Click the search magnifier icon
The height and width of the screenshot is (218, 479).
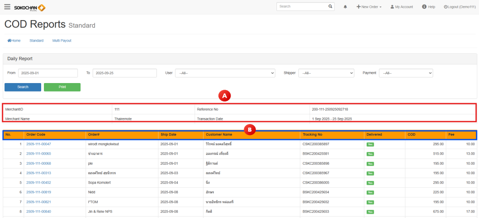[x=330, y=7]
